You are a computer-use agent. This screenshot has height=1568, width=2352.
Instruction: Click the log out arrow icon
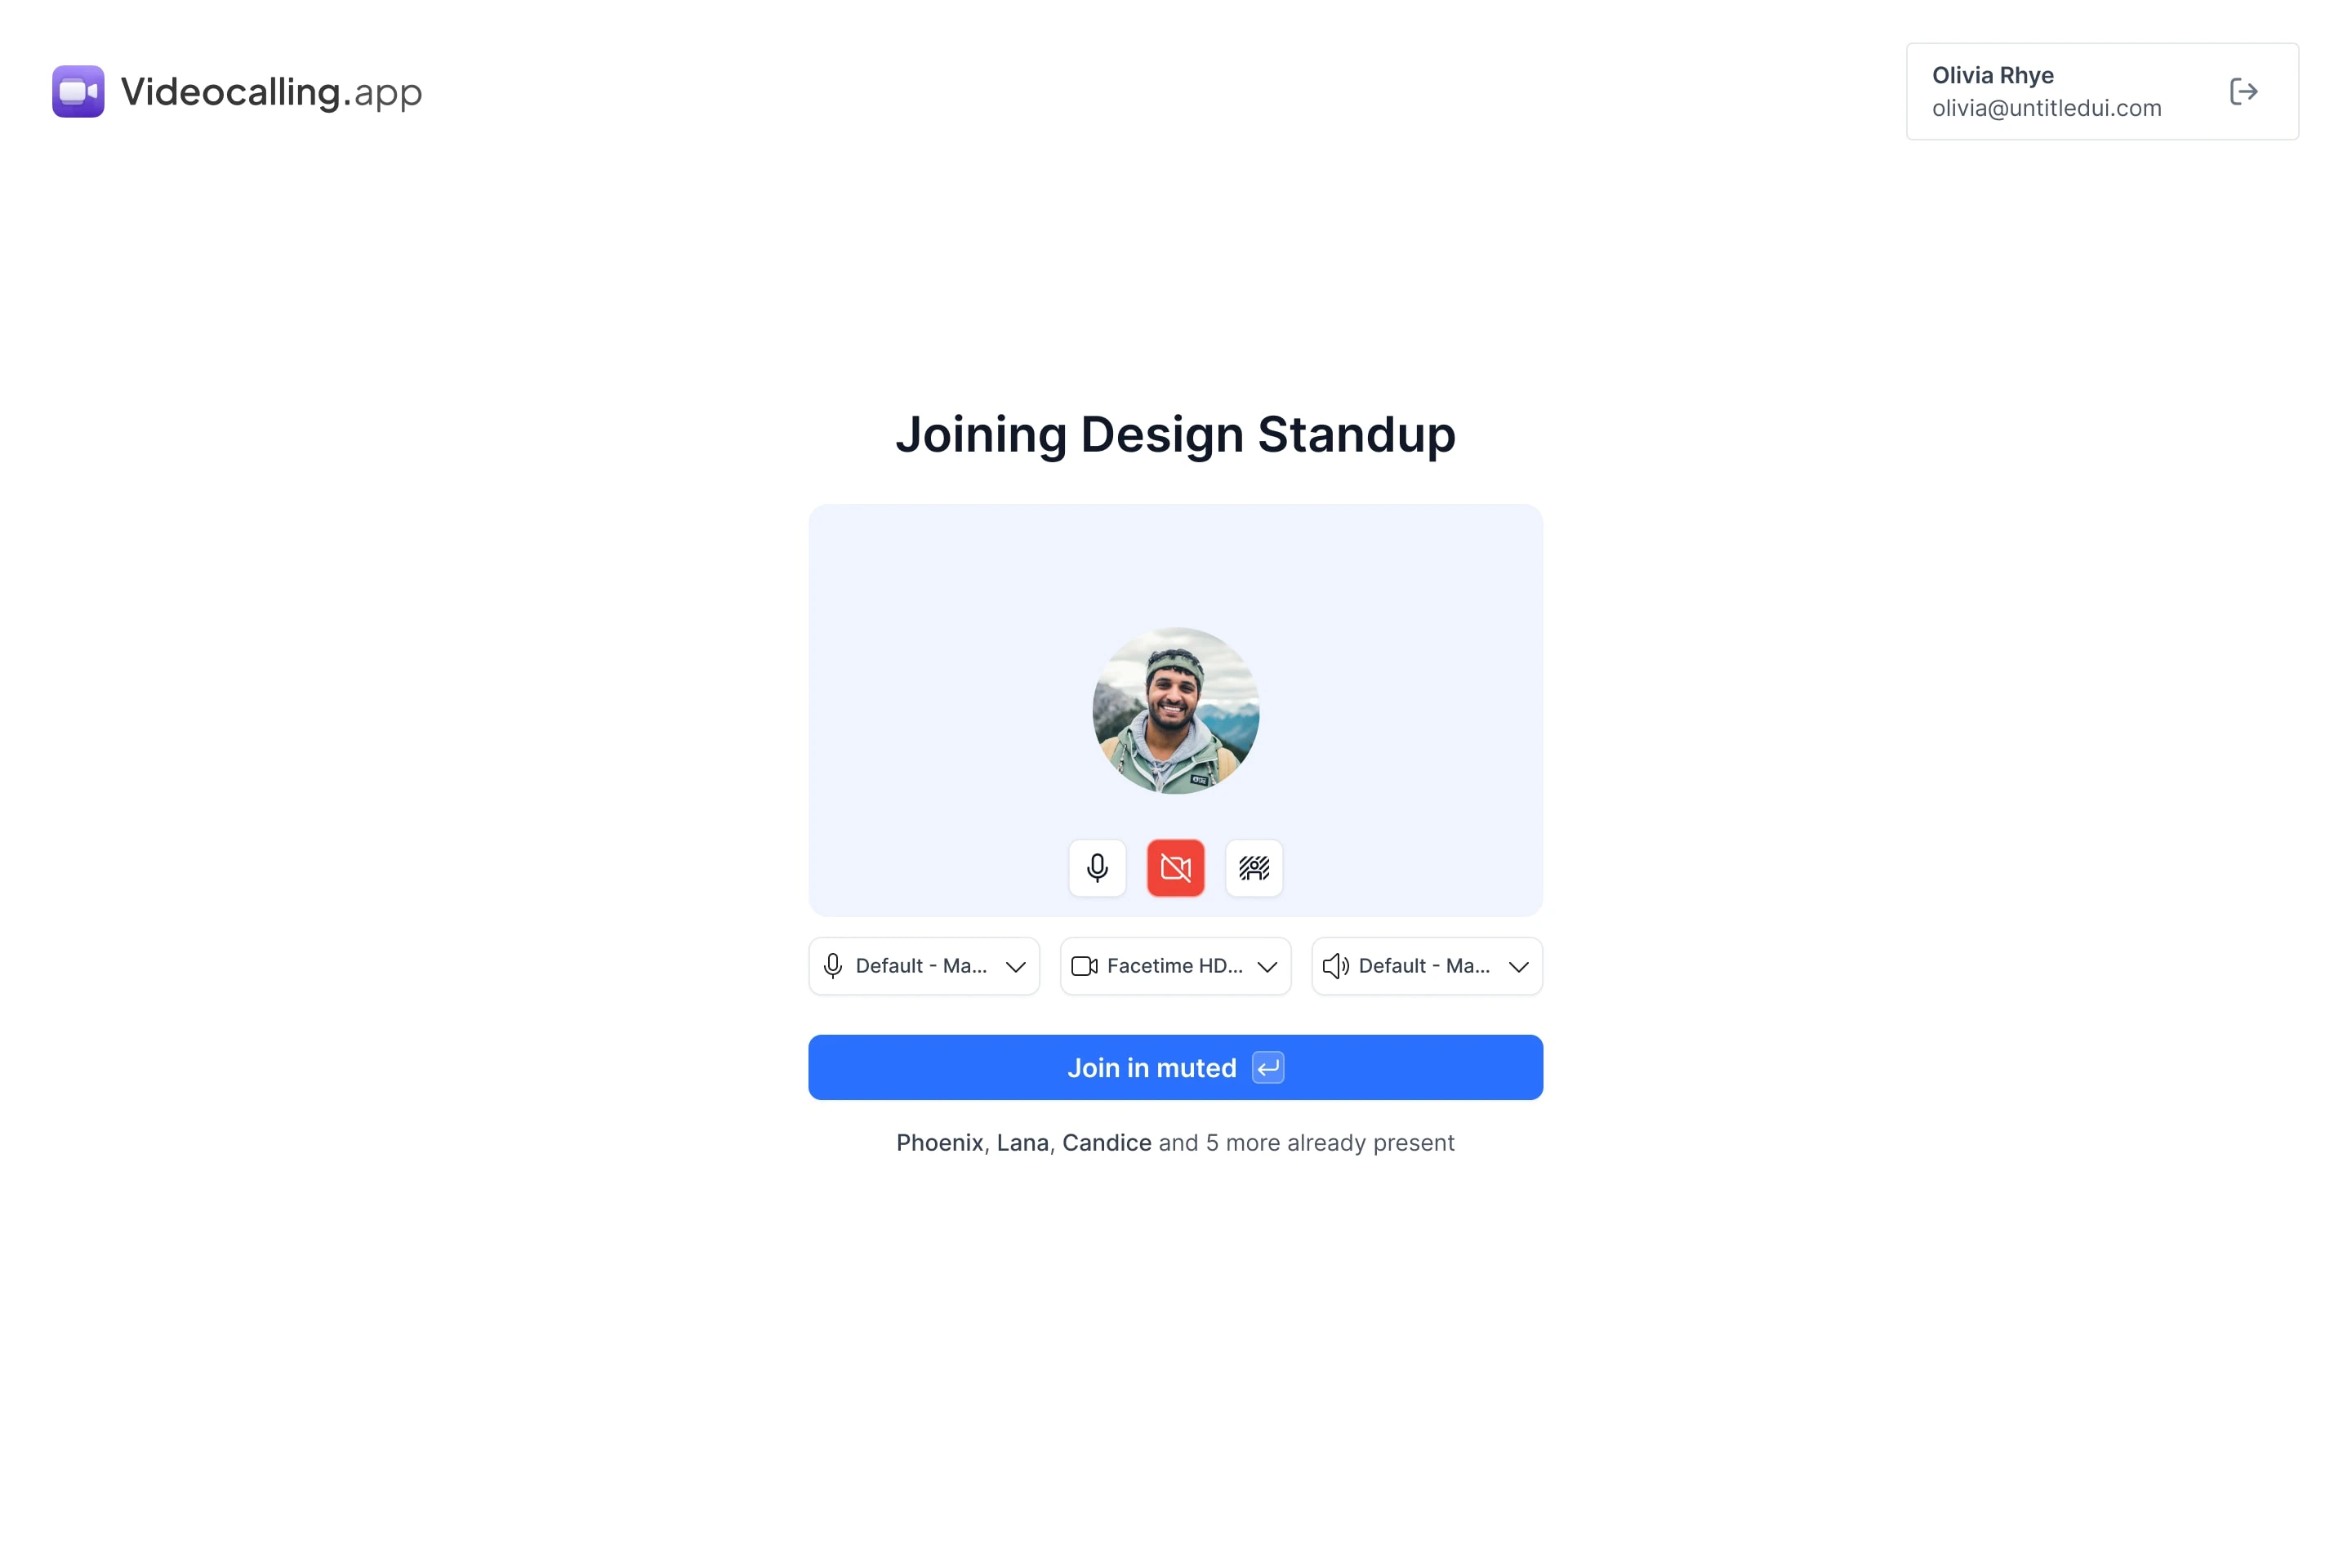[x=2243, y=91]
